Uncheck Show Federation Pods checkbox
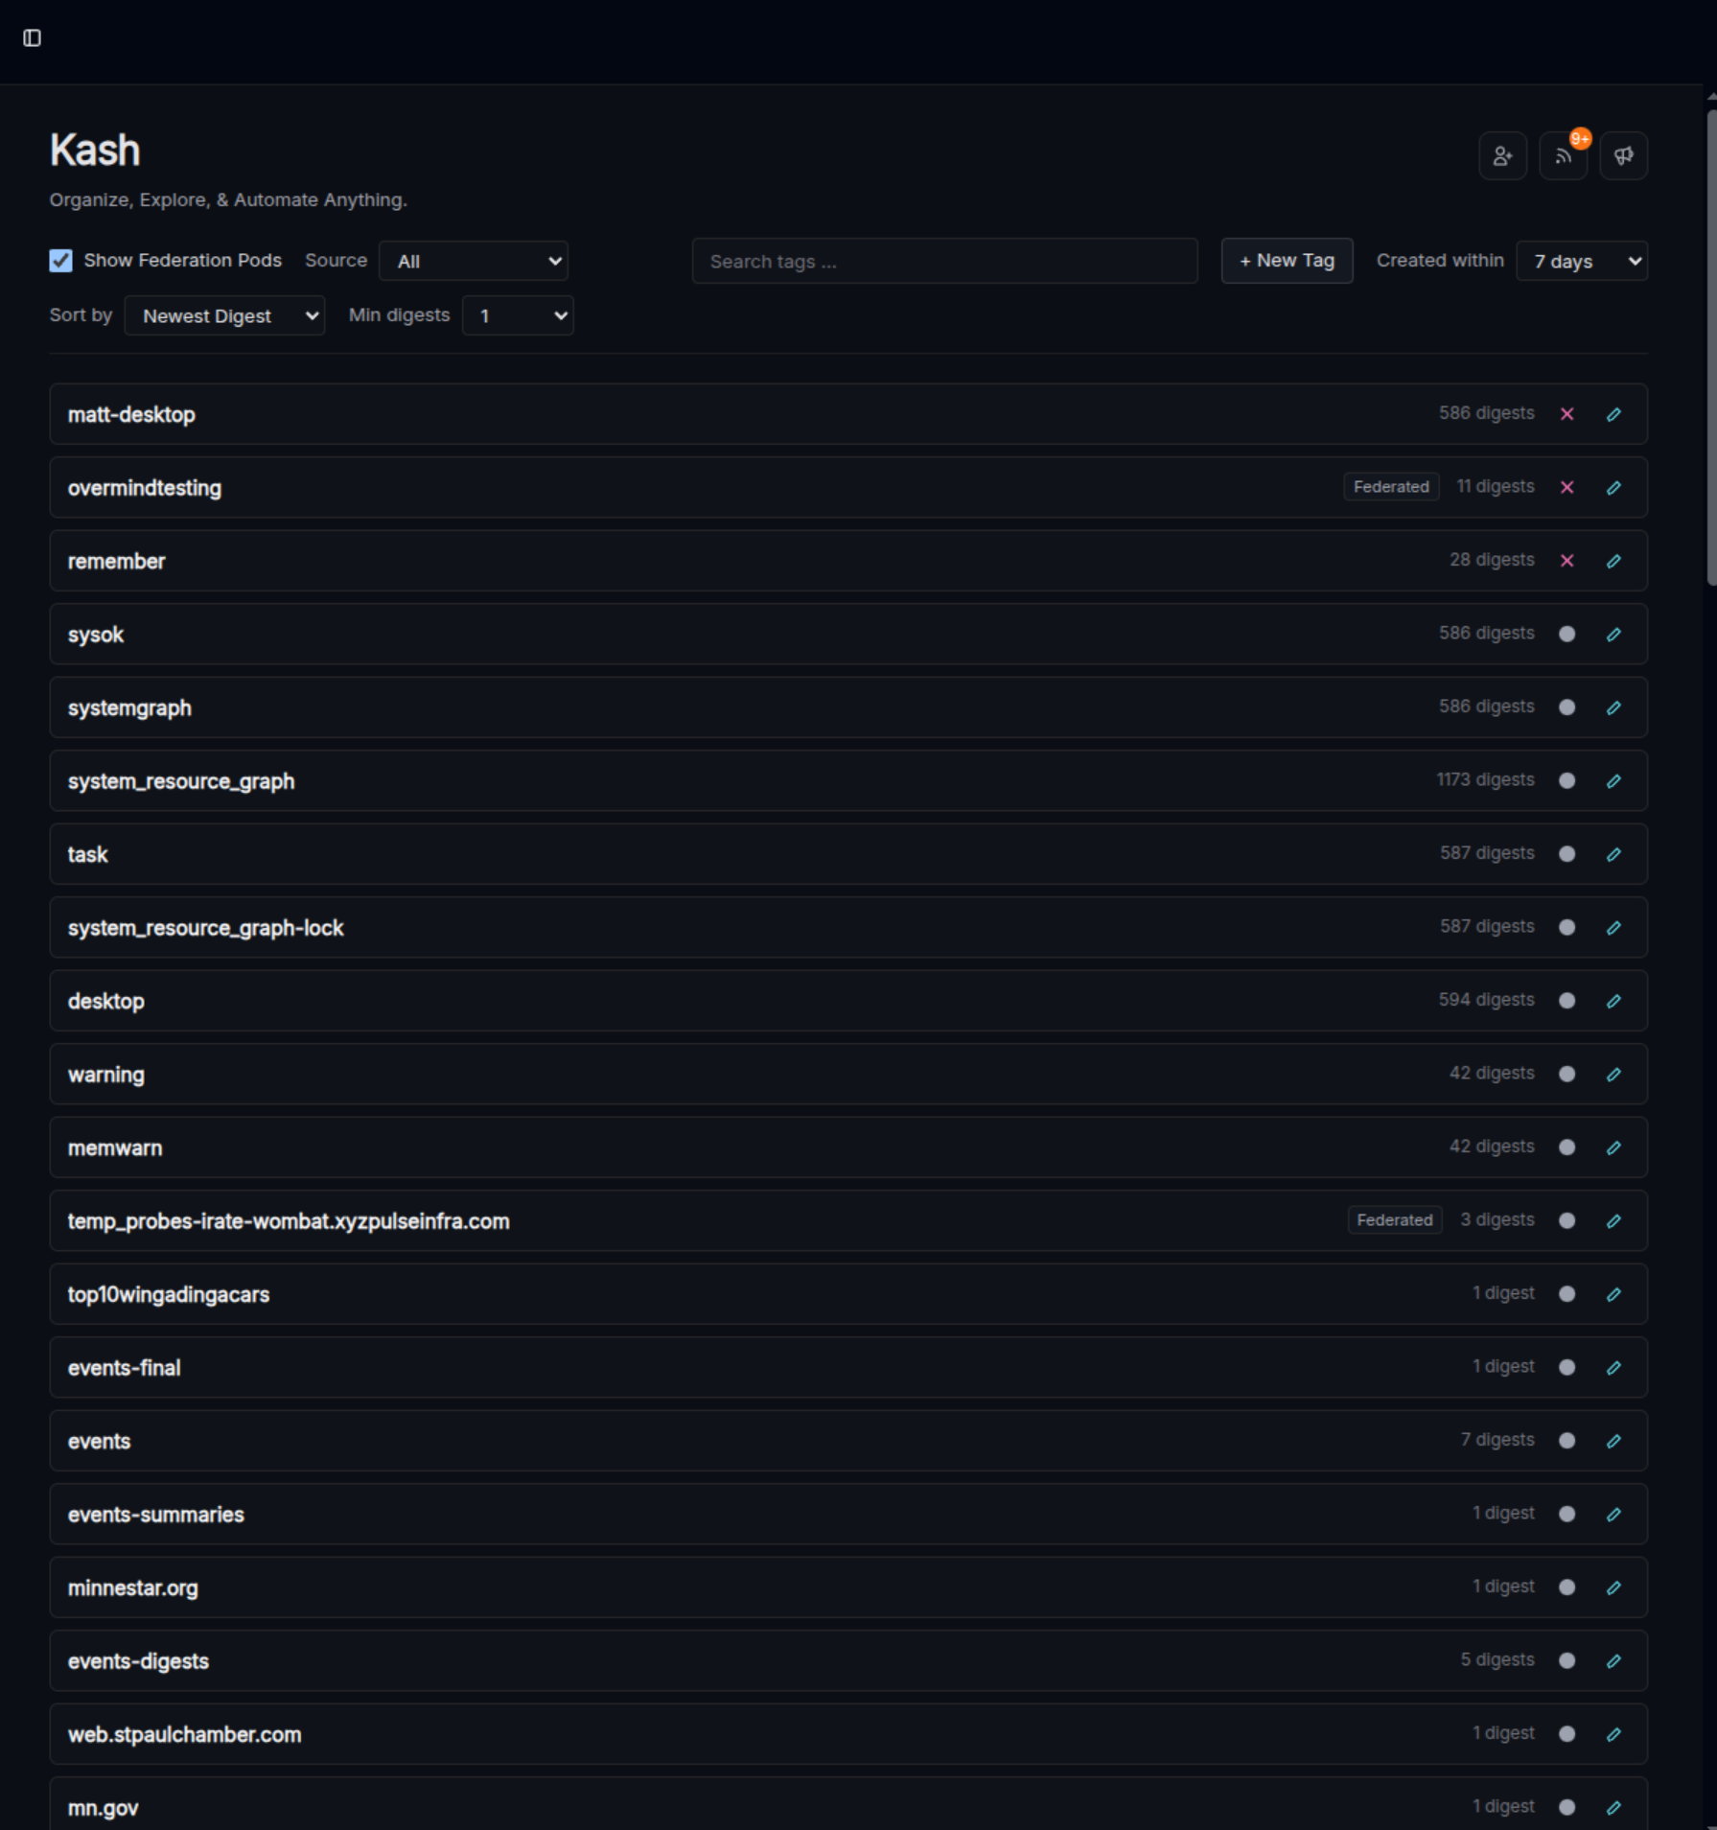Screen dimensions: 1717x1830 tap(60, 261)
